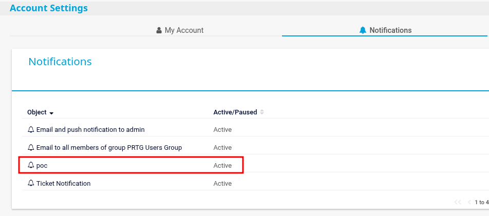
Task: Click Active status in the poc row
Action: pos(222,165)
